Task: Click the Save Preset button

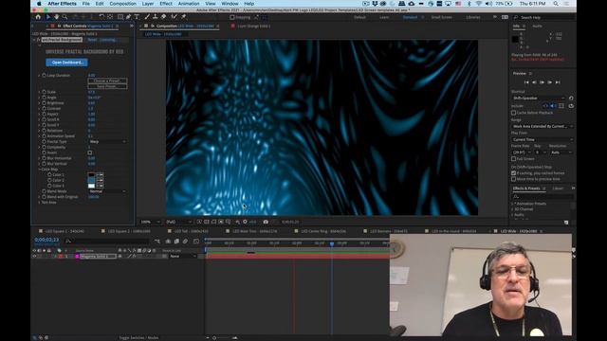Action: (x=107, y=86)
